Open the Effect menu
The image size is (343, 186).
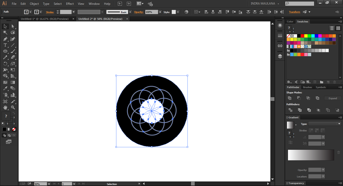pos(70,4)
